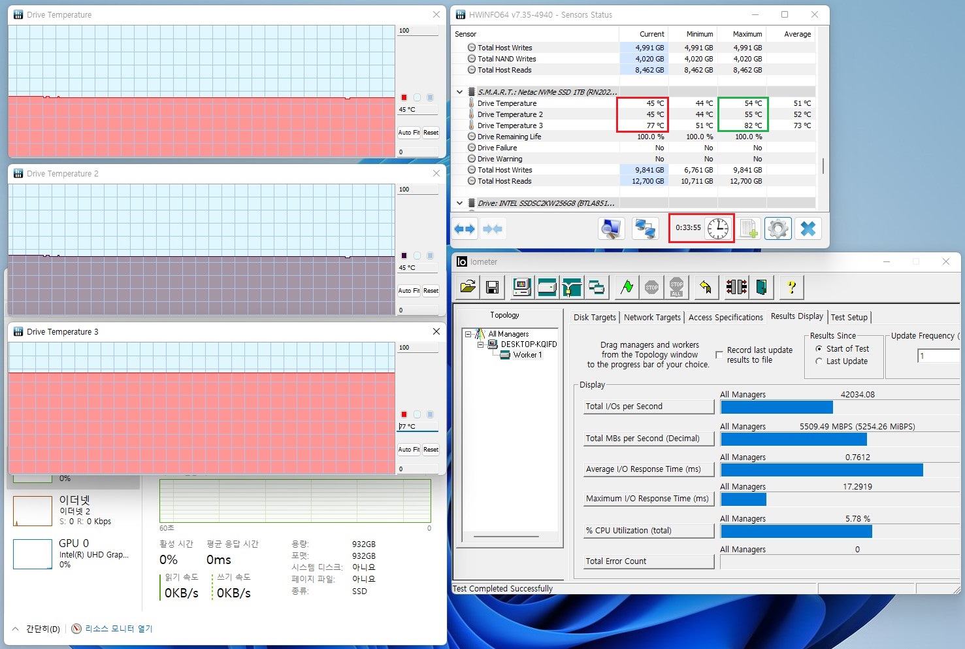Start a new network worker in Iometer

pos(572,287)
